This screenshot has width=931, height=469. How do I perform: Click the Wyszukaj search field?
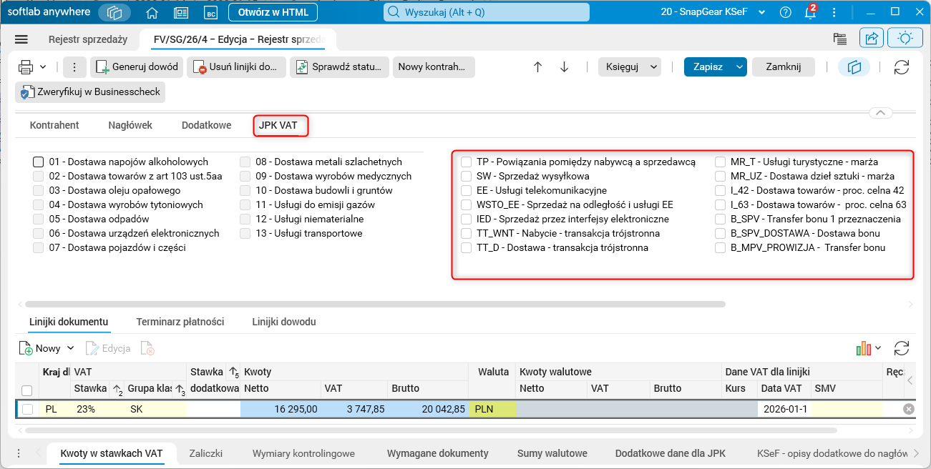pos(487,12)
